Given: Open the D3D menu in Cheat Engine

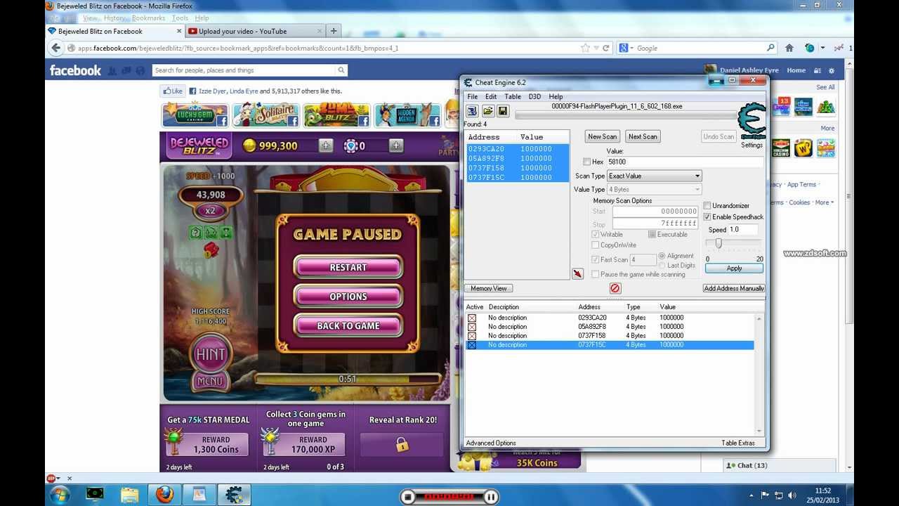Looking at the screenshot, I should click(534, 96).
